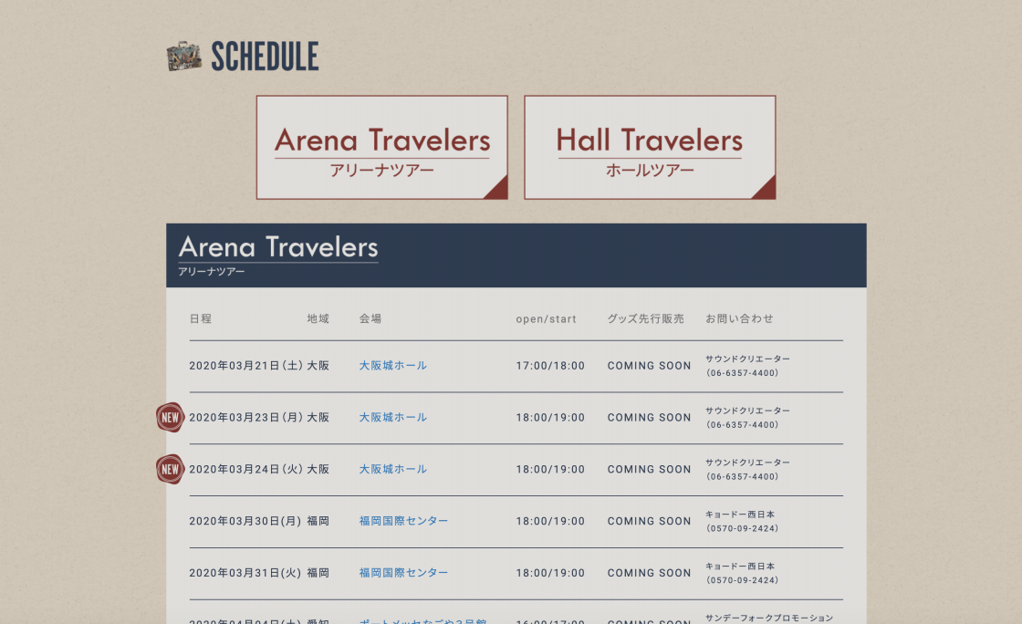1022x624 pixels.
Task: Open the Arena Travelers tour tab
Action: pyautogui.click(x=382, y=147)
